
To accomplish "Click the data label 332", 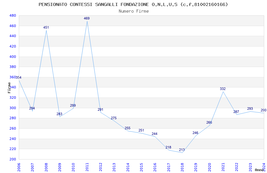I will [x=223, y=89].
